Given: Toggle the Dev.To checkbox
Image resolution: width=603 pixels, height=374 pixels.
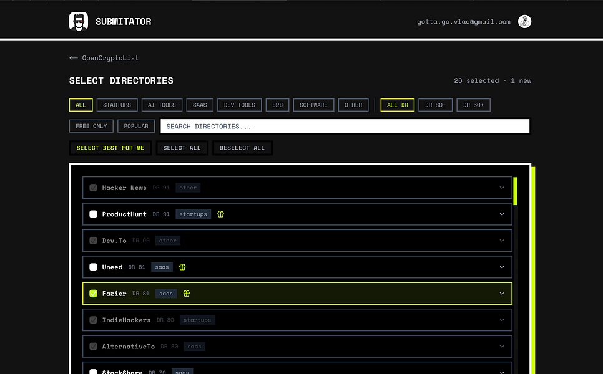Looking at the screenshot, I should [x=93, y=241].
